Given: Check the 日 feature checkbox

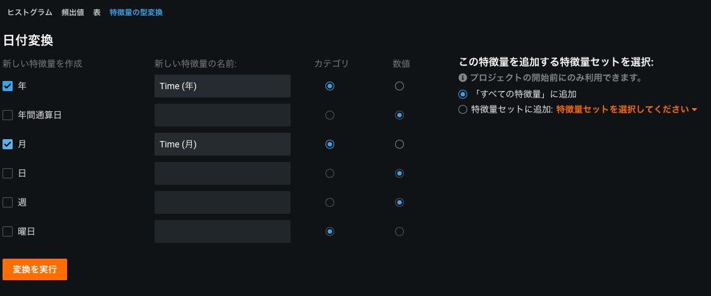Looking at the screenshot, I should pos(8,173).
